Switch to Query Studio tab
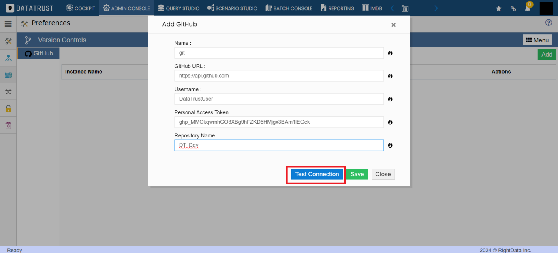 179,8
